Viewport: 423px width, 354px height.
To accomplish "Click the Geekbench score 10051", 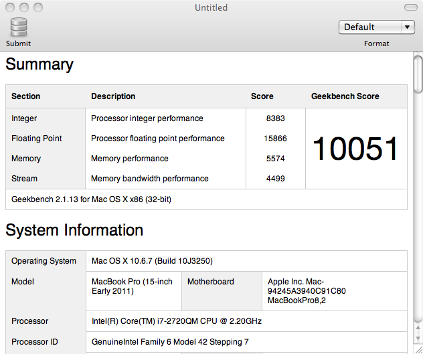I will (355, 149).
